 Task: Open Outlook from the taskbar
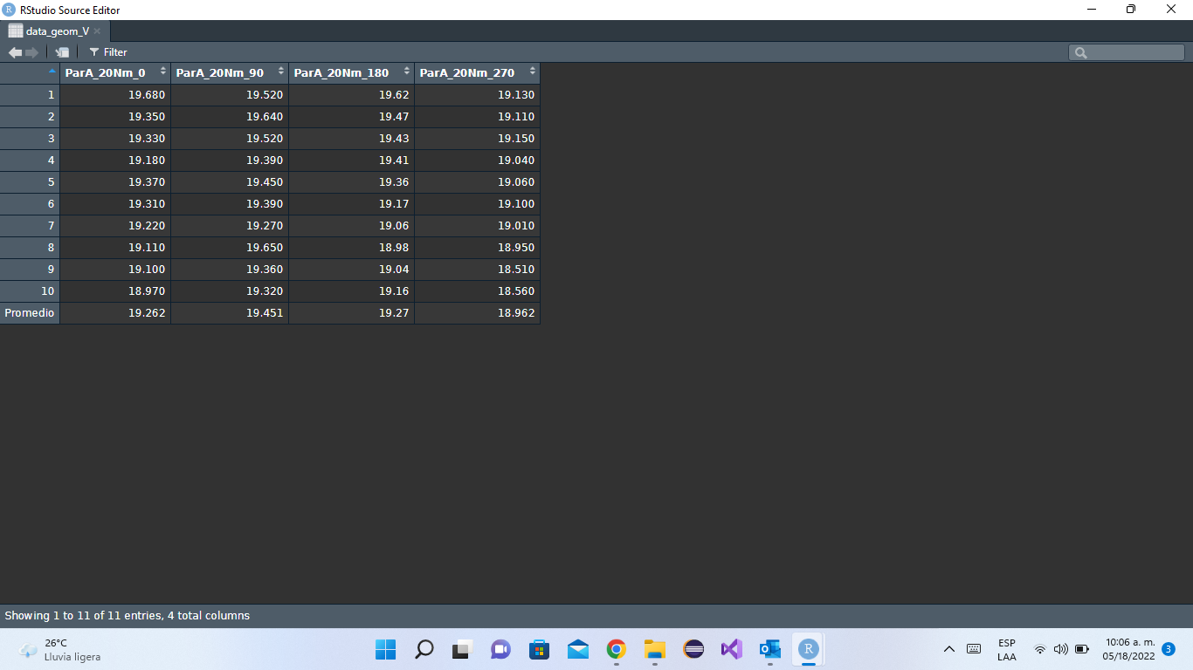pyautogui.click(x=769, y=649)
